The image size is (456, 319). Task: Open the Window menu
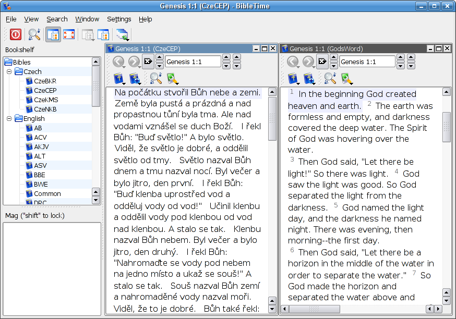pyautogui.click(x=87, y=19)
